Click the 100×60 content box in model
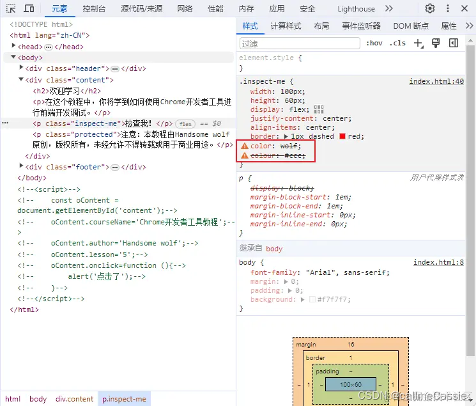476x406 pixels. click(x=351, y=384)
